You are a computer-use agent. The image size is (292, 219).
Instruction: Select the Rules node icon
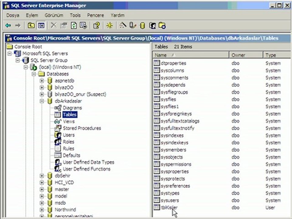point(58,148)
